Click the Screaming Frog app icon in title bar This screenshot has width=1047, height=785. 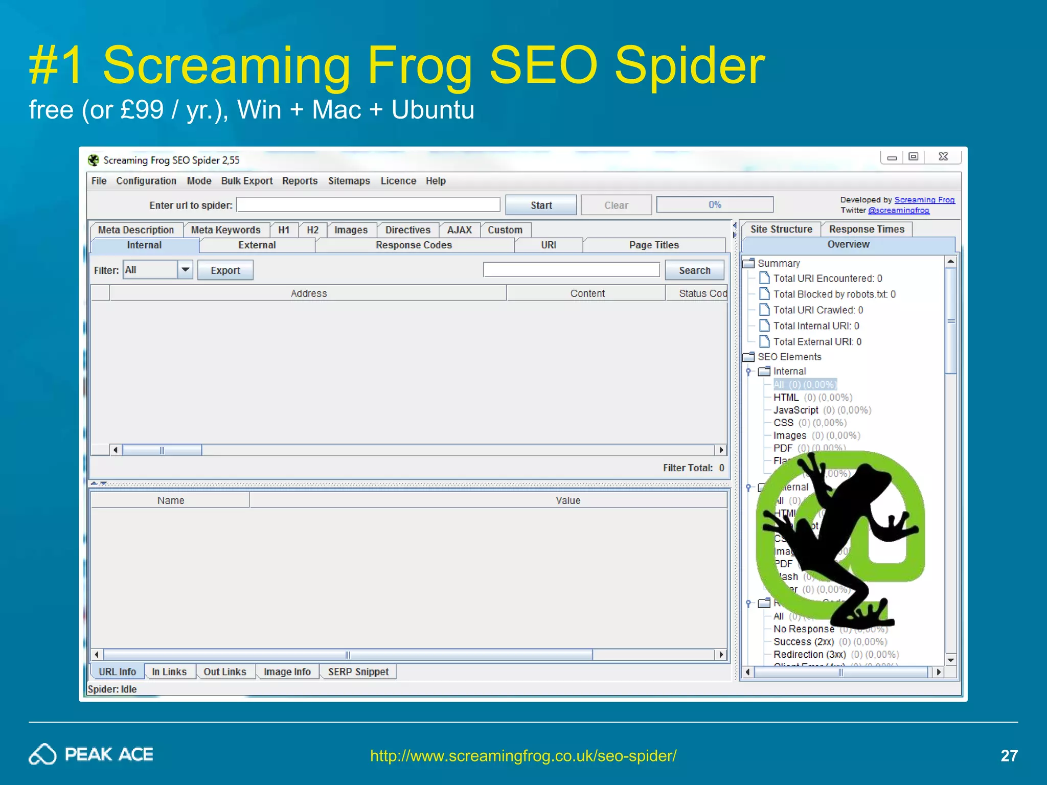point(93,160)
